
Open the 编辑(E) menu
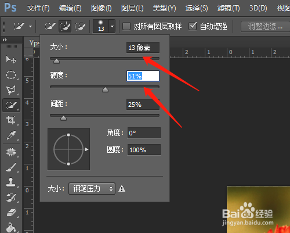[x=70, y=8]
